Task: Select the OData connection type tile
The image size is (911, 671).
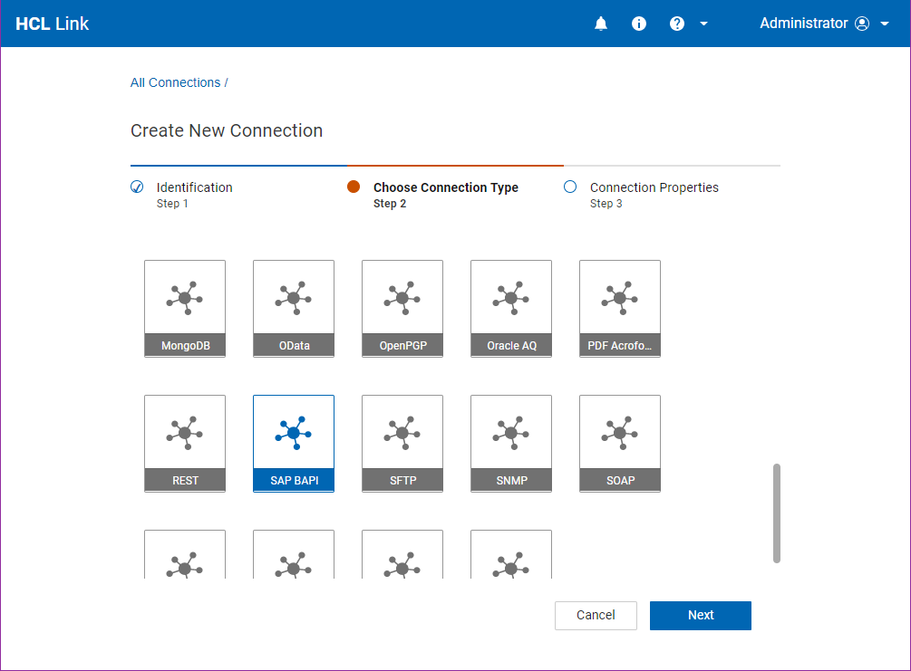Action: [x=293, y=308]
